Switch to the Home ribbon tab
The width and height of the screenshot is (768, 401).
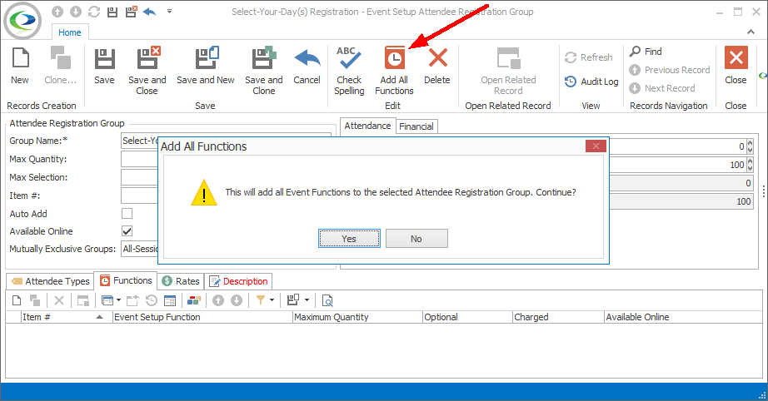tap(69, 32)
